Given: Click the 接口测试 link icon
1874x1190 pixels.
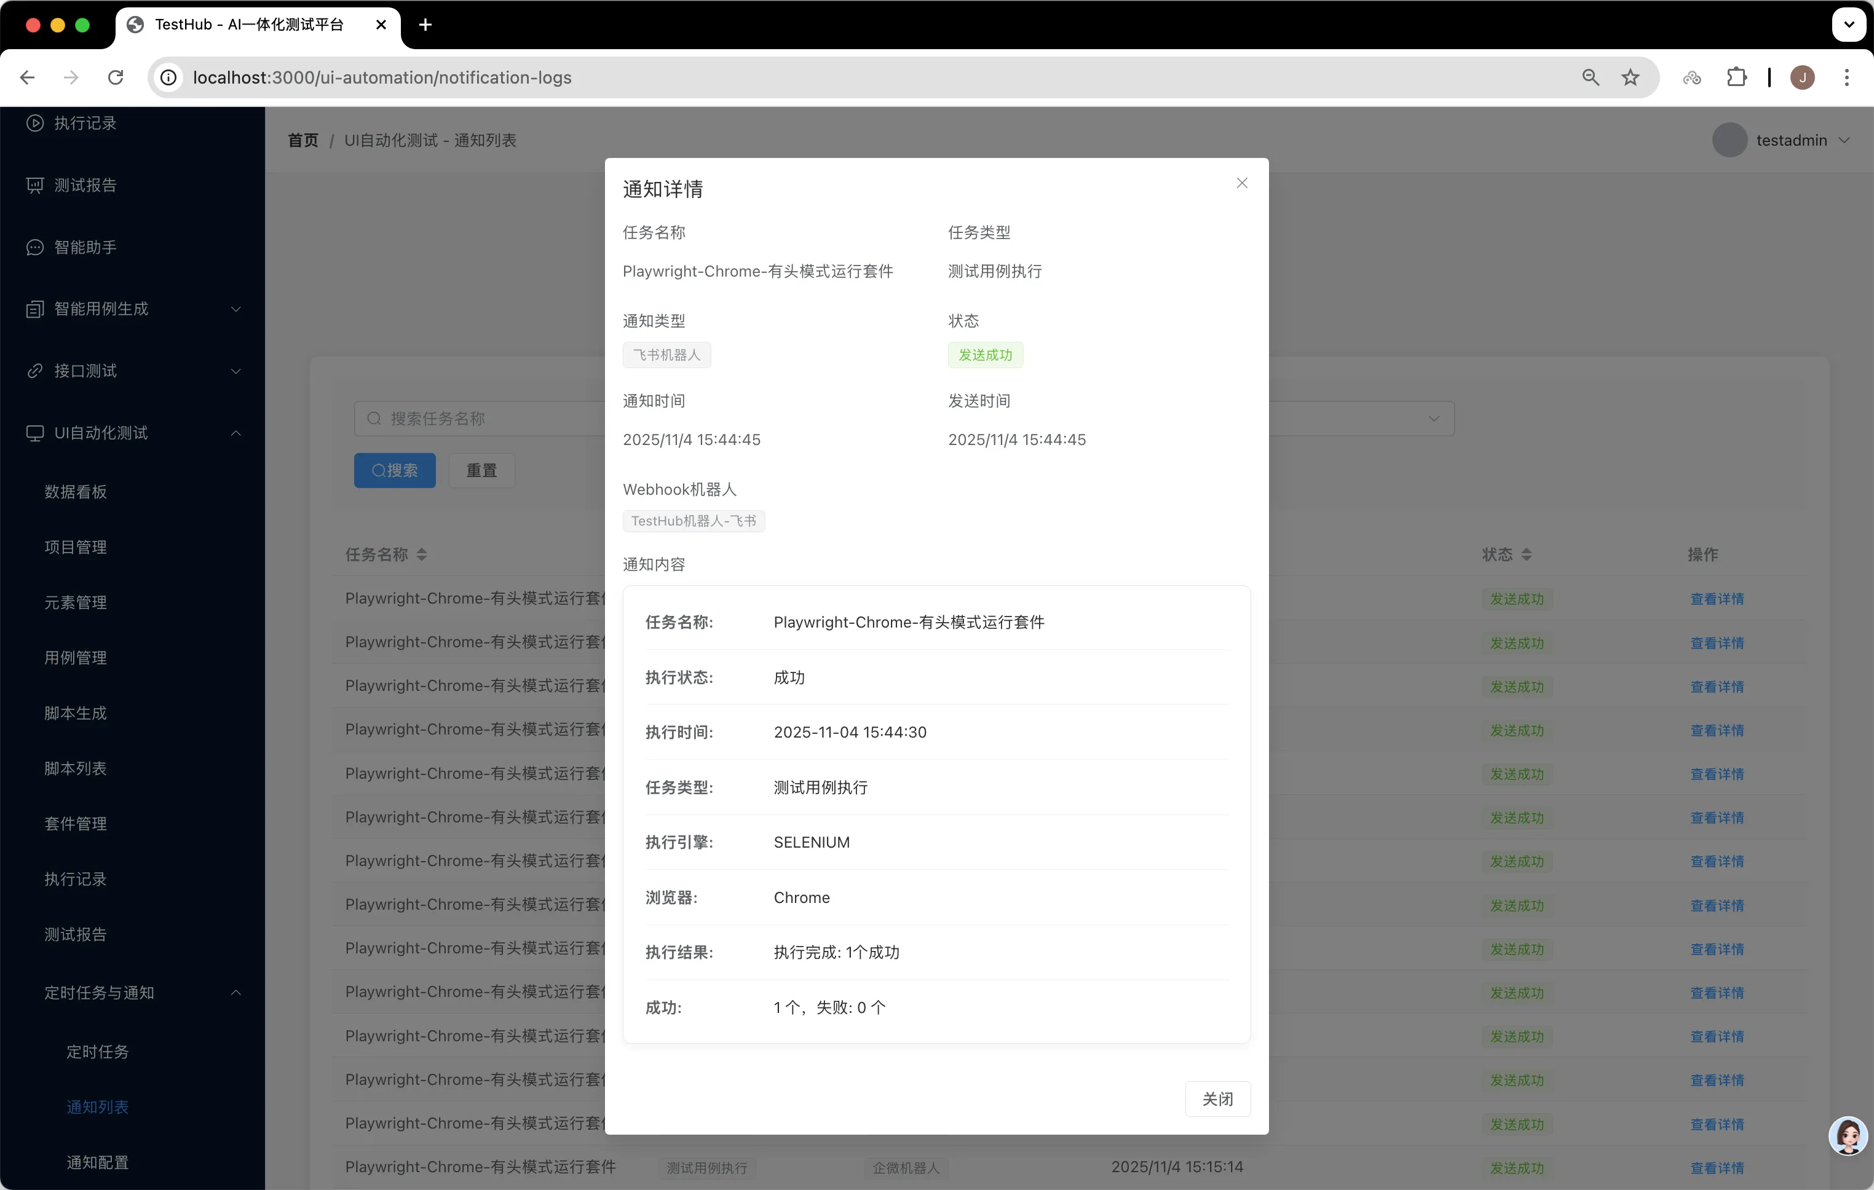Looking at the screenshot, I should [x=34, y=371].
